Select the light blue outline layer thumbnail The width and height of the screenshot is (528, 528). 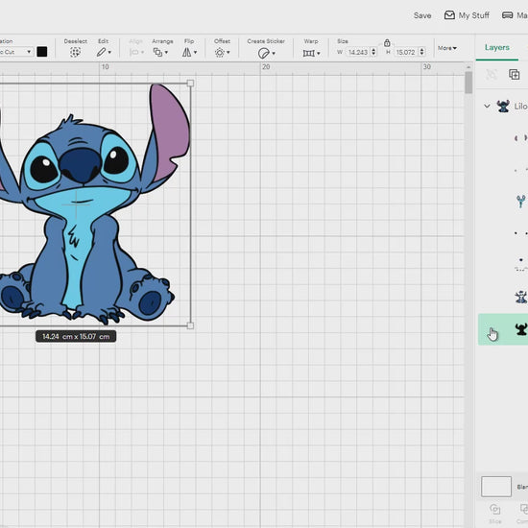point(521,202)
